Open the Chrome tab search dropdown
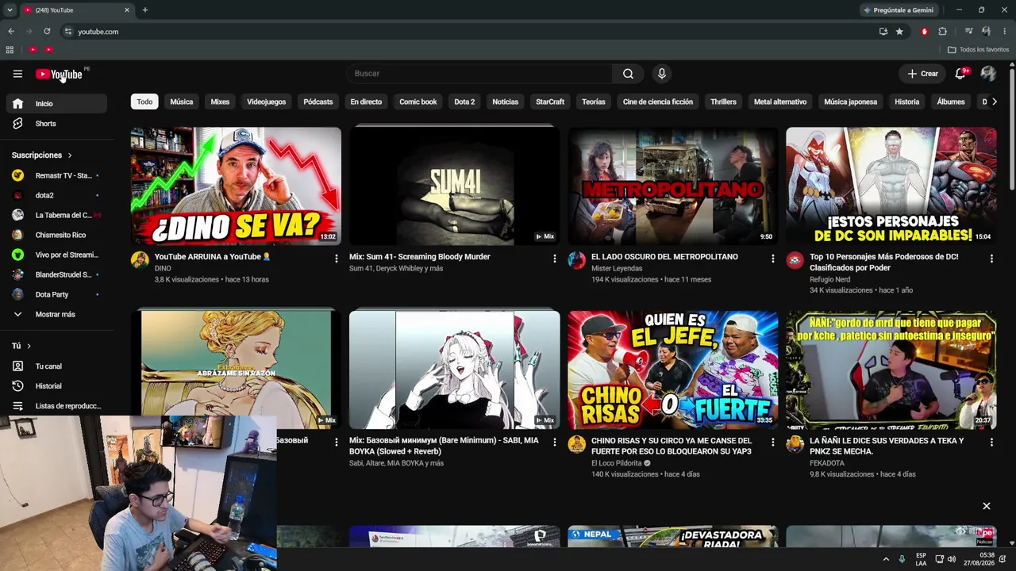1016x571 pixels. point(10,10)
